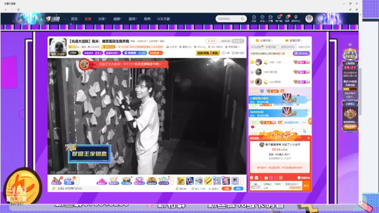This screenshot has width=379, height=213.
Task: Click the purple 成为钻粉 button
Action: 301,53
